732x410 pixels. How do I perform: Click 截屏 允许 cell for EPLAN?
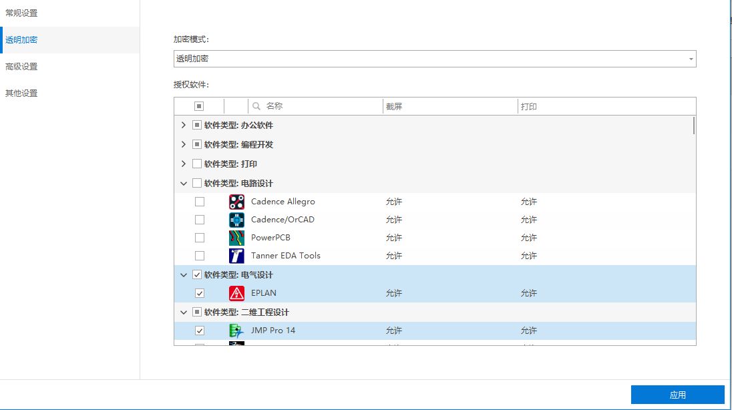(394, 293)
